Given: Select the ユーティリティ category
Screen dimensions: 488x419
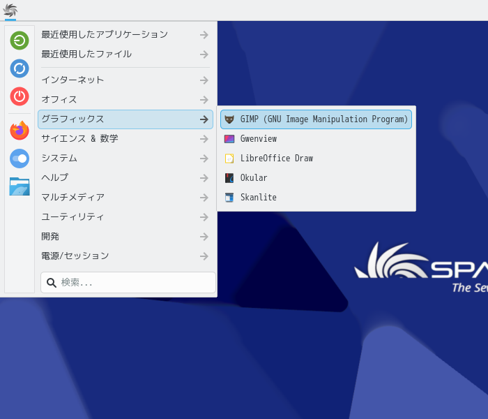Looking at the screenshot, I should tap(125, 217).
